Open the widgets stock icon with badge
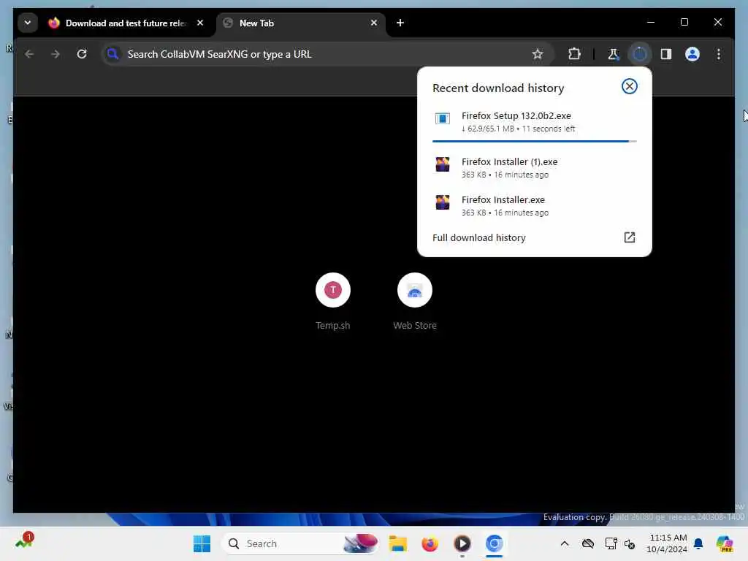748x561 pixels. click(x=24, y=541)
